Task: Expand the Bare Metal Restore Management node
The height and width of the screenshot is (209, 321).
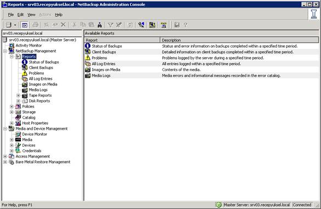Action: (5, 162)
